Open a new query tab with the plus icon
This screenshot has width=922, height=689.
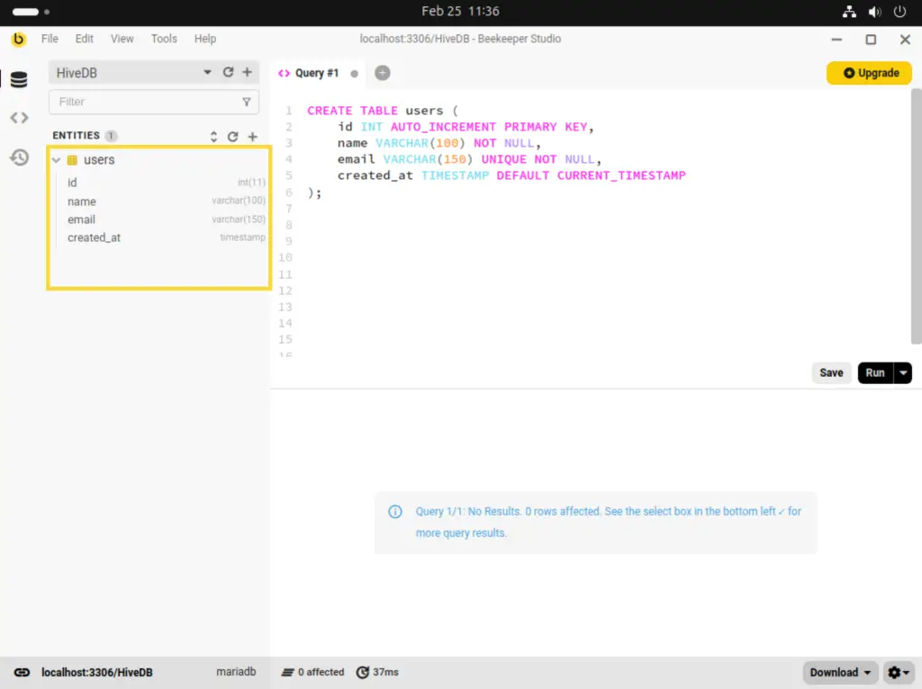[x=382, y=73]
